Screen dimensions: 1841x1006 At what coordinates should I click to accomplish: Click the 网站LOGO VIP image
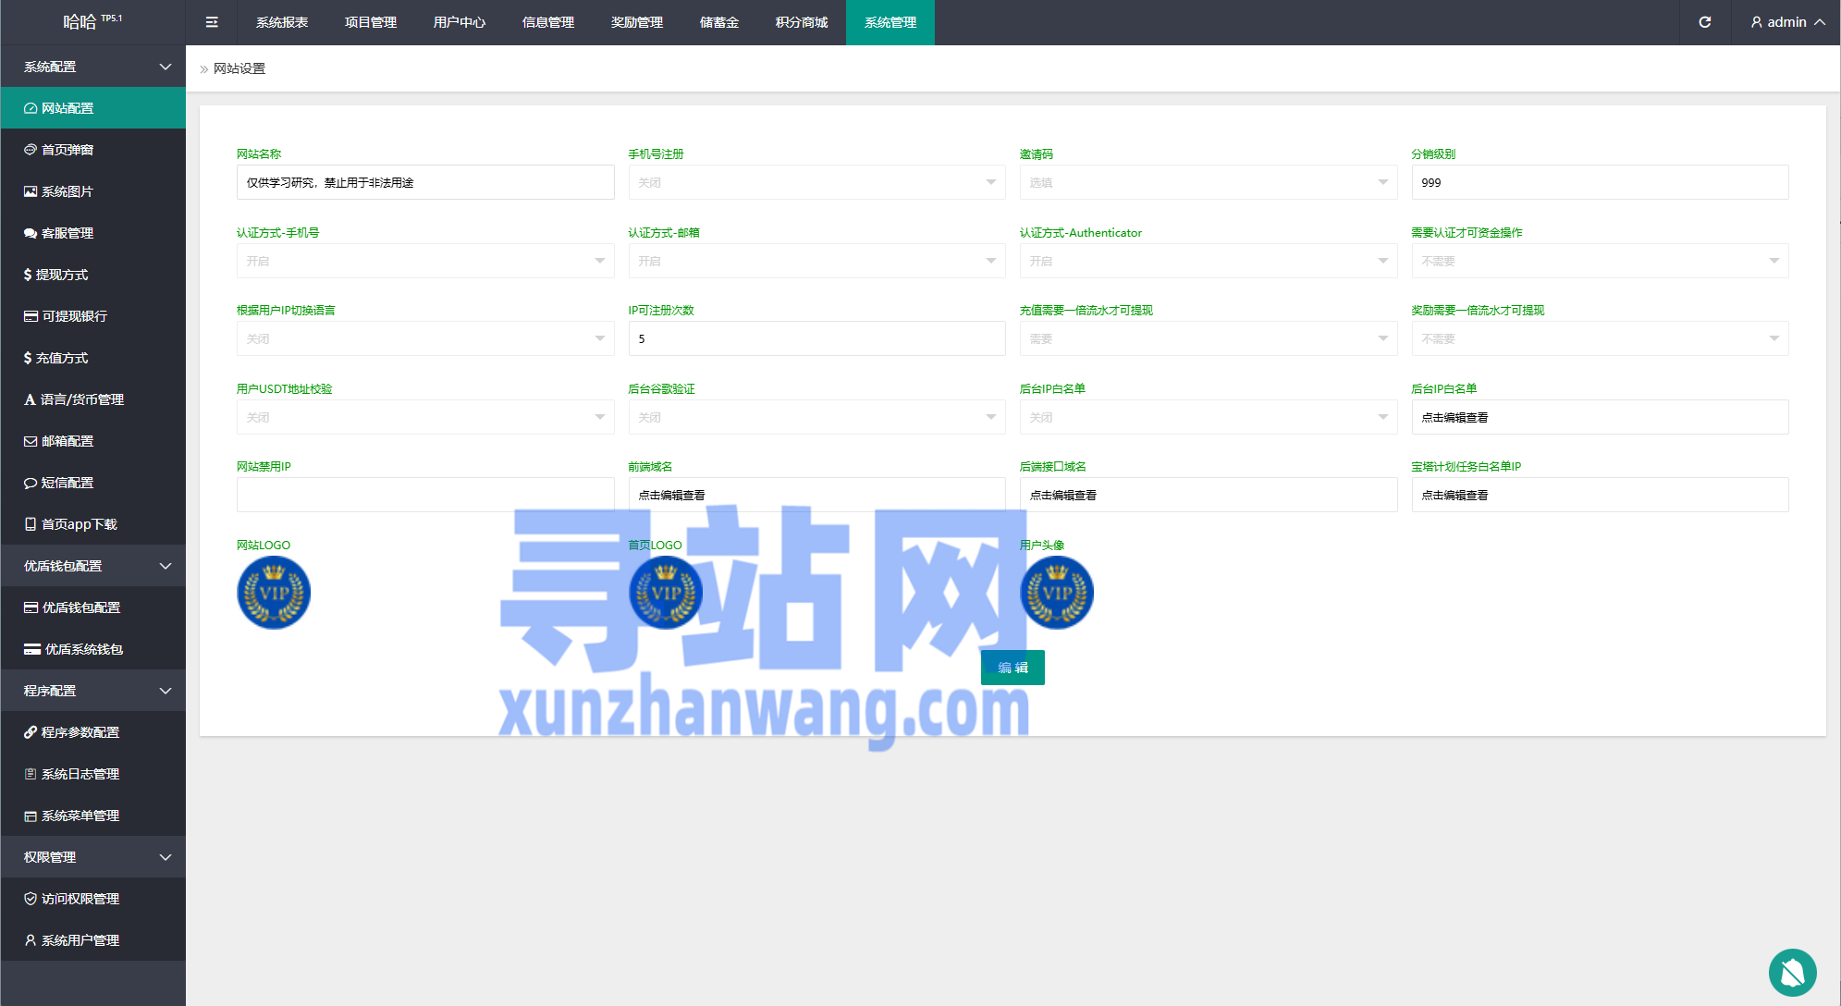[274, 593]
